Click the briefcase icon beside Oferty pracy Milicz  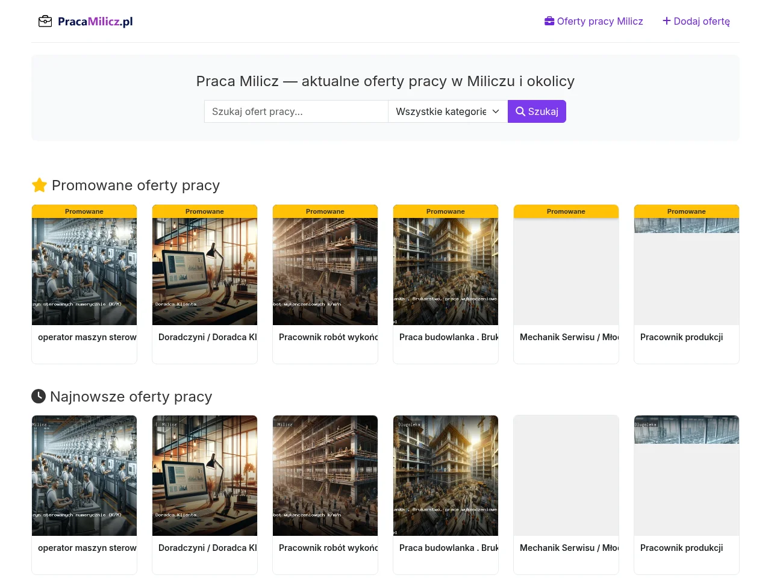point(549,21)
